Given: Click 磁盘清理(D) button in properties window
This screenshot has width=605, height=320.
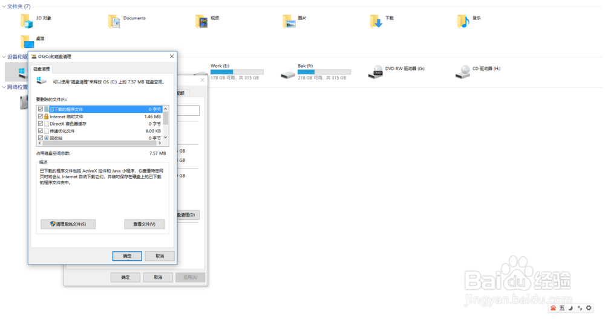Looking at the screenshot, I should point(188,215).
